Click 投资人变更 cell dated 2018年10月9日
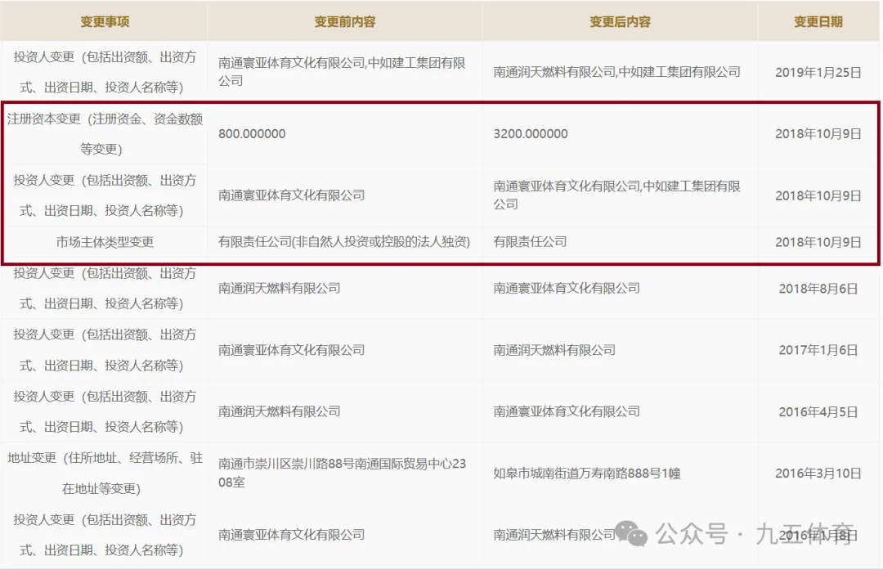 pos(105,195)
